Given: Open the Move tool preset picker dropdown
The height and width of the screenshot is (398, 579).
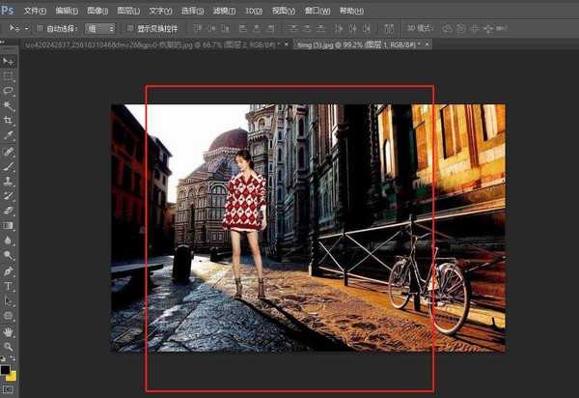Looking at the screenshot, I should tap(26, 28).
